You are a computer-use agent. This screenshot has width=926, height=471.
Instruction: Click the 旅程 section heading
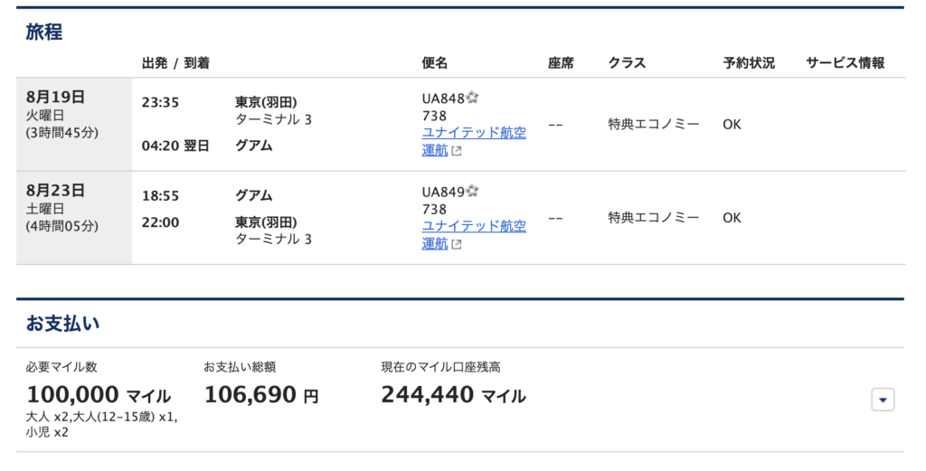44,33
